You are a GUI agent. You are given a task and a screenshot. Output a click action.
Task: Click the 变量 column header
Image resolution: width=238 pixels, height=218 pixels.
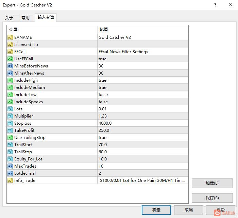pyautogui.click(x=52, y=29)
